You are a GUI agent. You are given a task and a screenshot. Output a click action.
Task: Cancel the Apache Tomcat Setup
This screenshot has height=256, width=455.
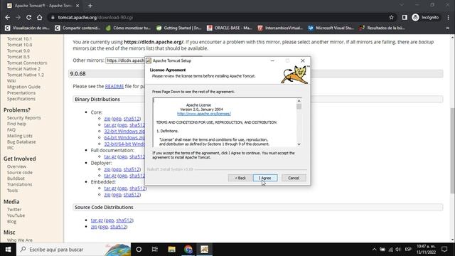pos(294,178)
